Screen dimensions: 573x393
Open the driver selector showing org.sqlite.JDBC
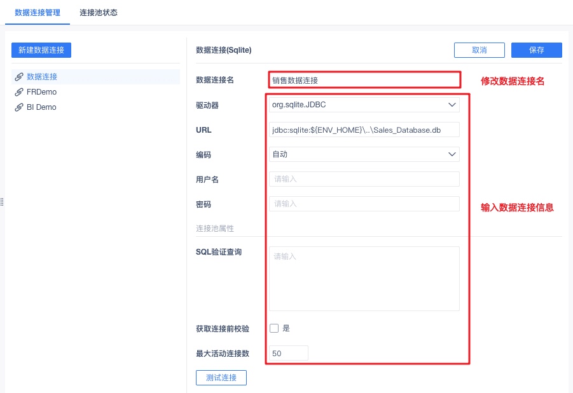point(364,105)
